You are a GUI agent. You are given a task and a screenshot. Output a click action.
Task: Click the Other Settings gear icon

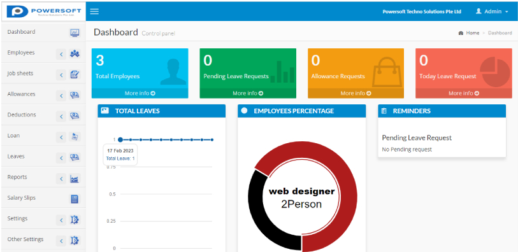tap(75, 241)
